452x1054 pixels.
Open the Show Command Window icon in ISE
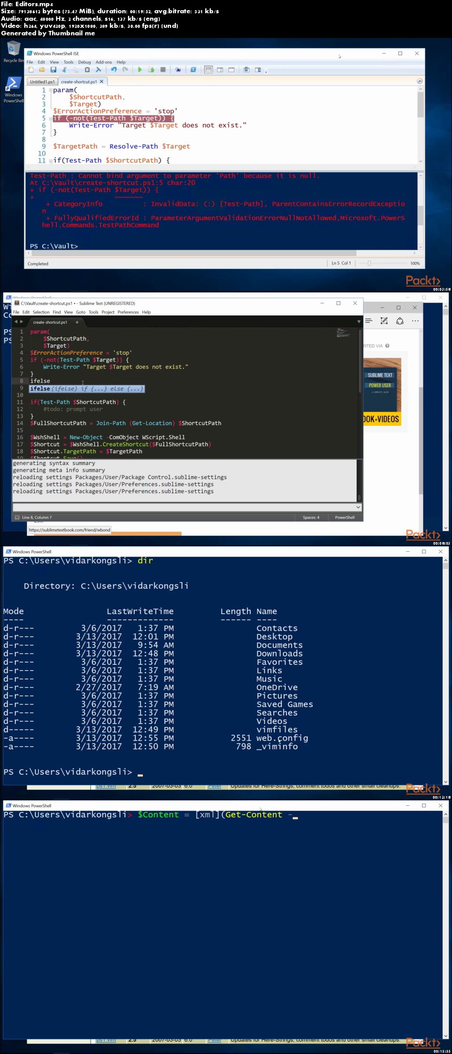coord(247,70)
